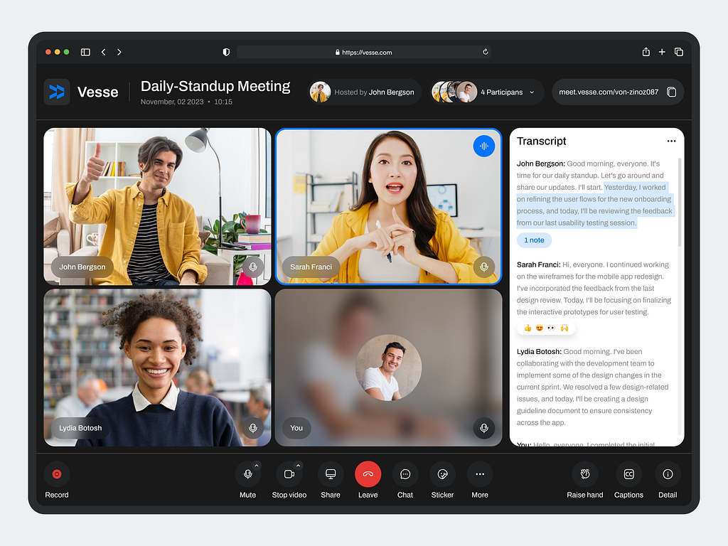Share your screen with the Share icon
728x546 pixels.
[x=331, y=474]
